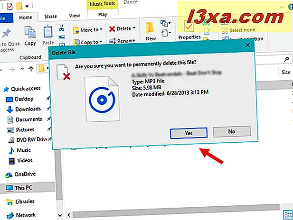
Task: Click the red Delete X icon
Action: click(112, 29)
